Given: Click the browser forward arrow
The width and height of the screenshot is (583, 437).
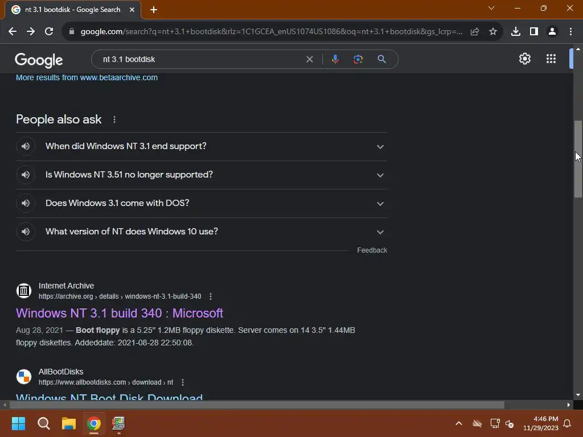Looking at the screenshot, I should tap(31, 32).
